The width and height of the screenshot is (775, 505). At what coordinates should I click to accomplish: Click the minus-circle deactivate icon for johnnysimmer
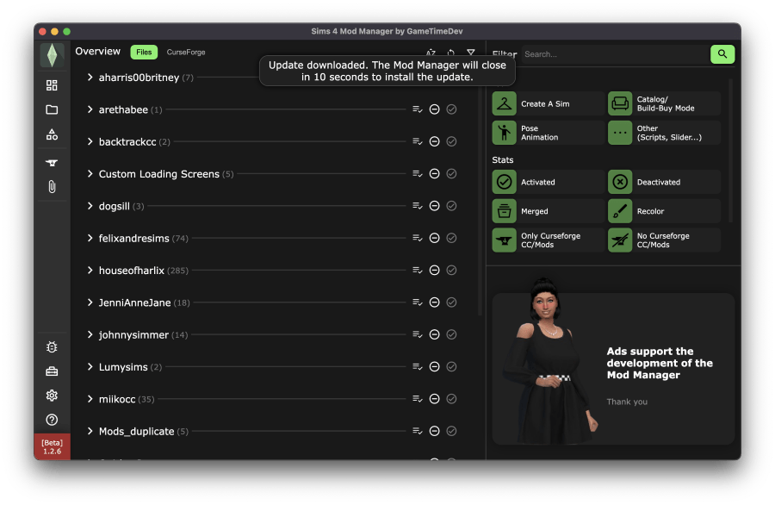pyautogui.click(x=435, y=334)
